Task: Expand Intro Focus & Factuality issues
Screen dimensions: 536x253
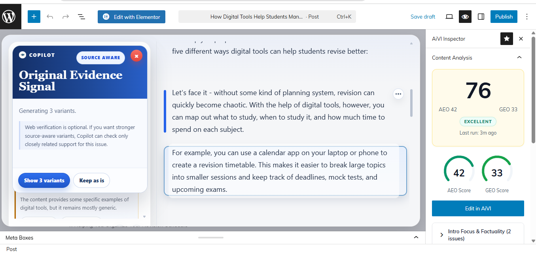Action: coord(478,235)
